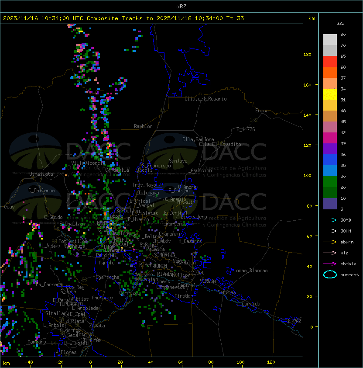
Task: Click the 'Villavicencio' map label
Action: coord(88,163)
